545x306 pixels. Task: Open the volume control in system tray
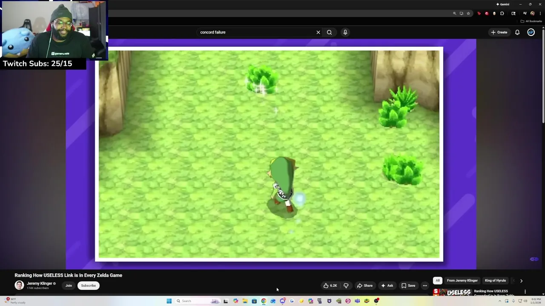coord(525,301)
